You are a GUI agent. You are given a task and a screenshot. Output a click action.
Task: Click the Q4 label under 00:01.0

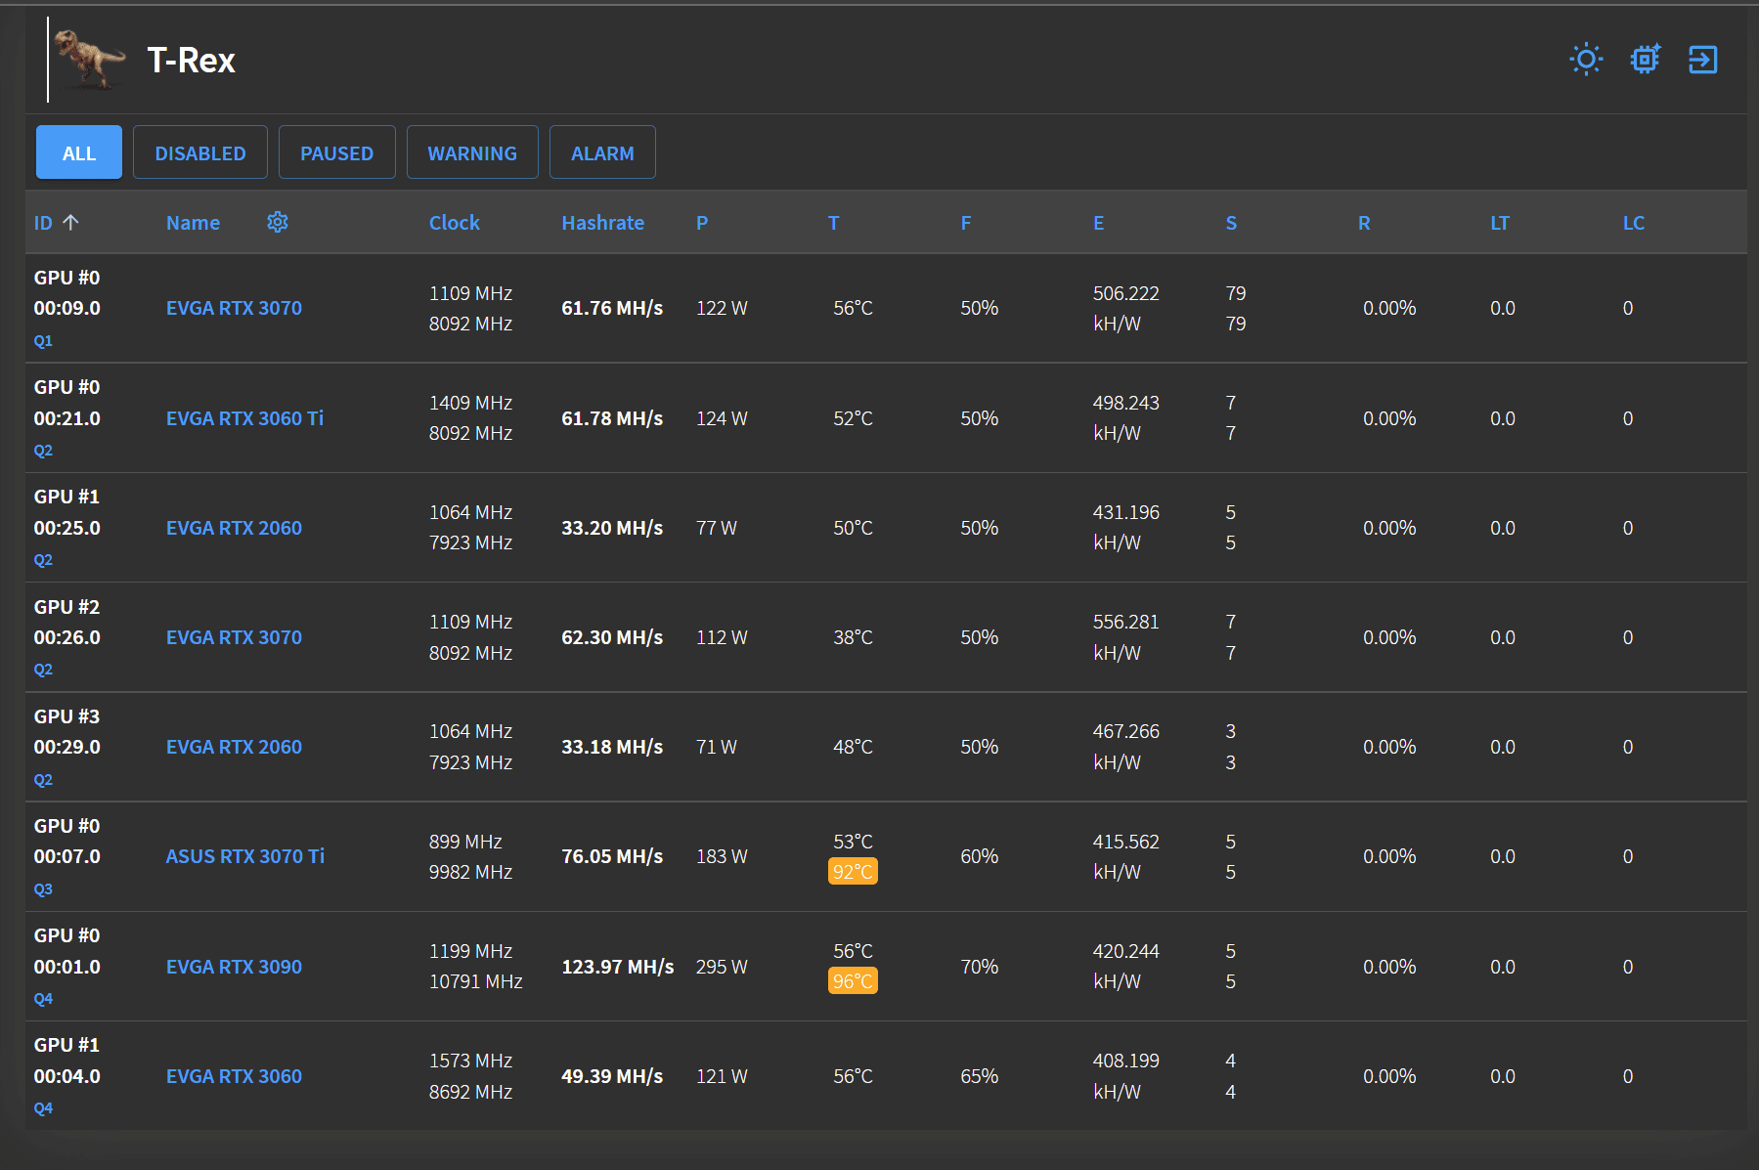tap(43, 999)
